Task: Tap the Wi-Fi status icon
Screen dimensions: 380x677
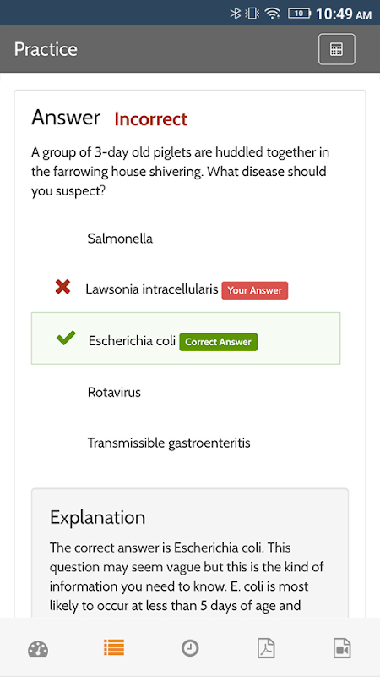Action: coord(273,14)
